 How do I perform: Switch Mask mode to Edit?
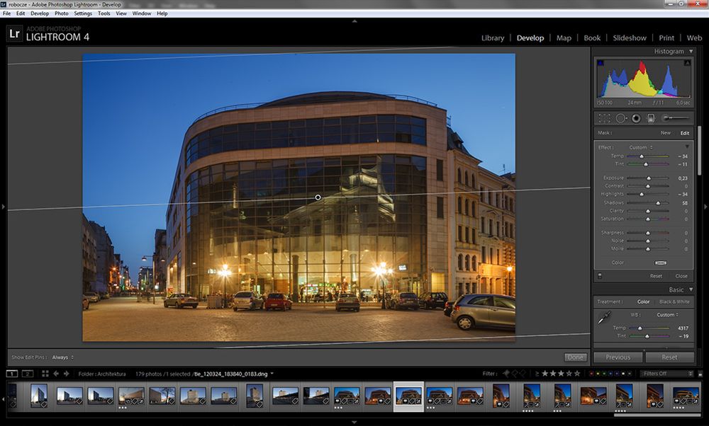685,133
